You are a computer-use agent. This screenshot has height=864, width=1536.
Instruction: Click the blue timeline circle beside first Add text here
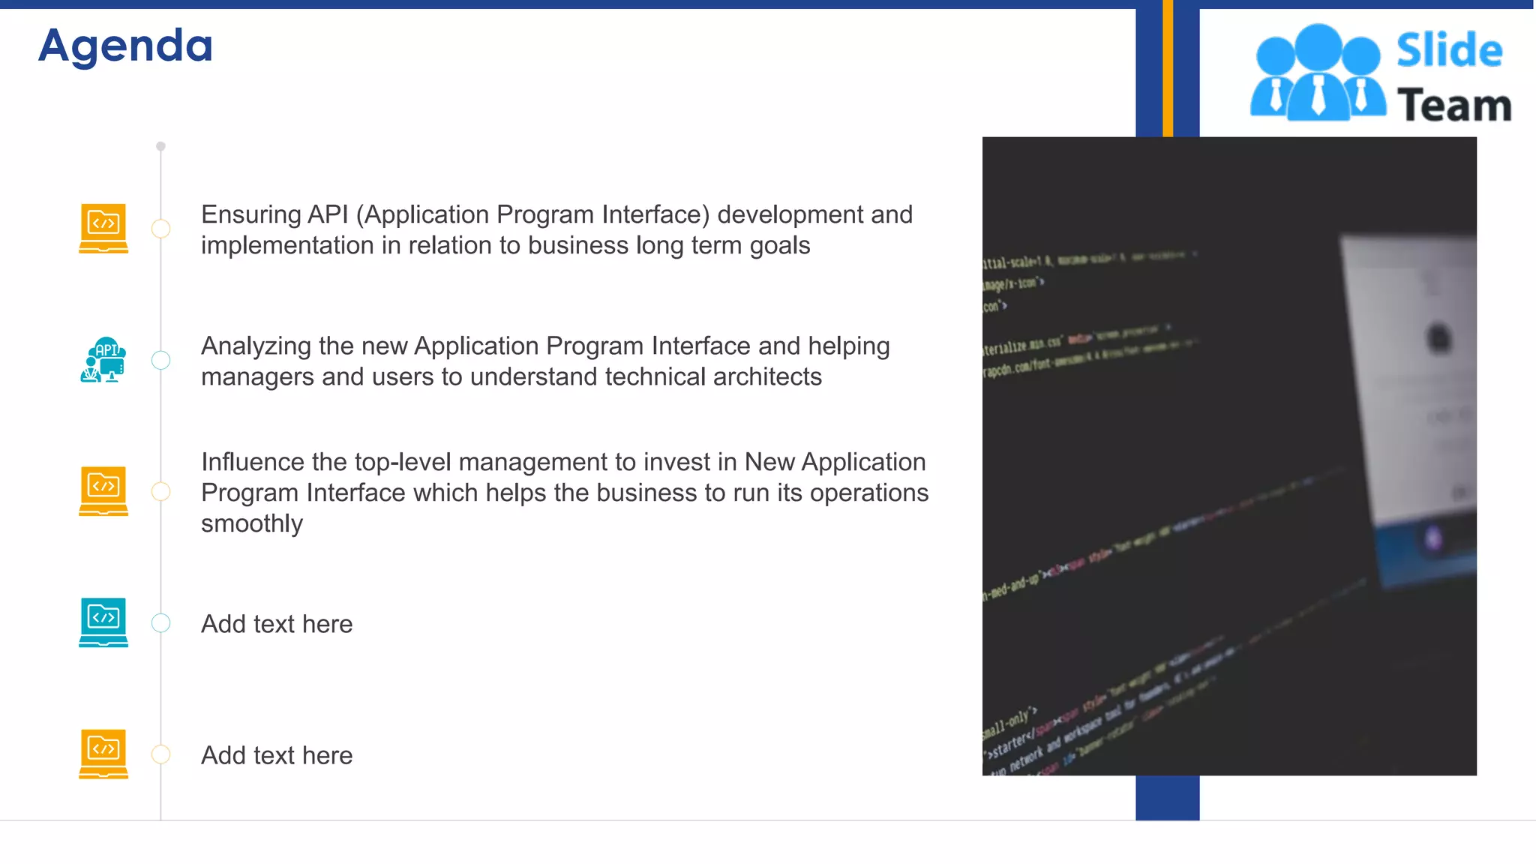[160, 622]
